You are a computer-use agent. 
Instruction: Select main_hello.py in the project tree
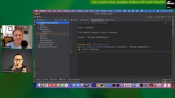tap(46, 40)
